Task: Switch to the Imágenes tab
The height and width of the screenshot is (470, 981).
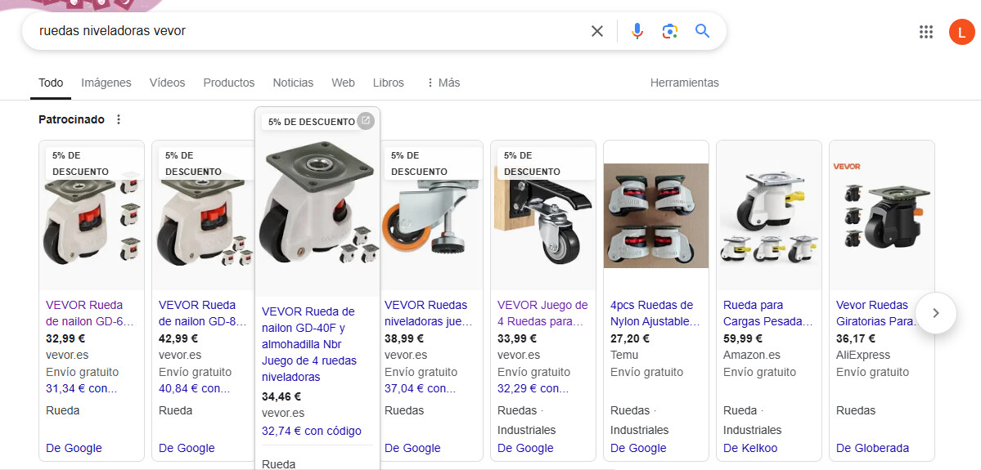Action: [x=106, y=83]
